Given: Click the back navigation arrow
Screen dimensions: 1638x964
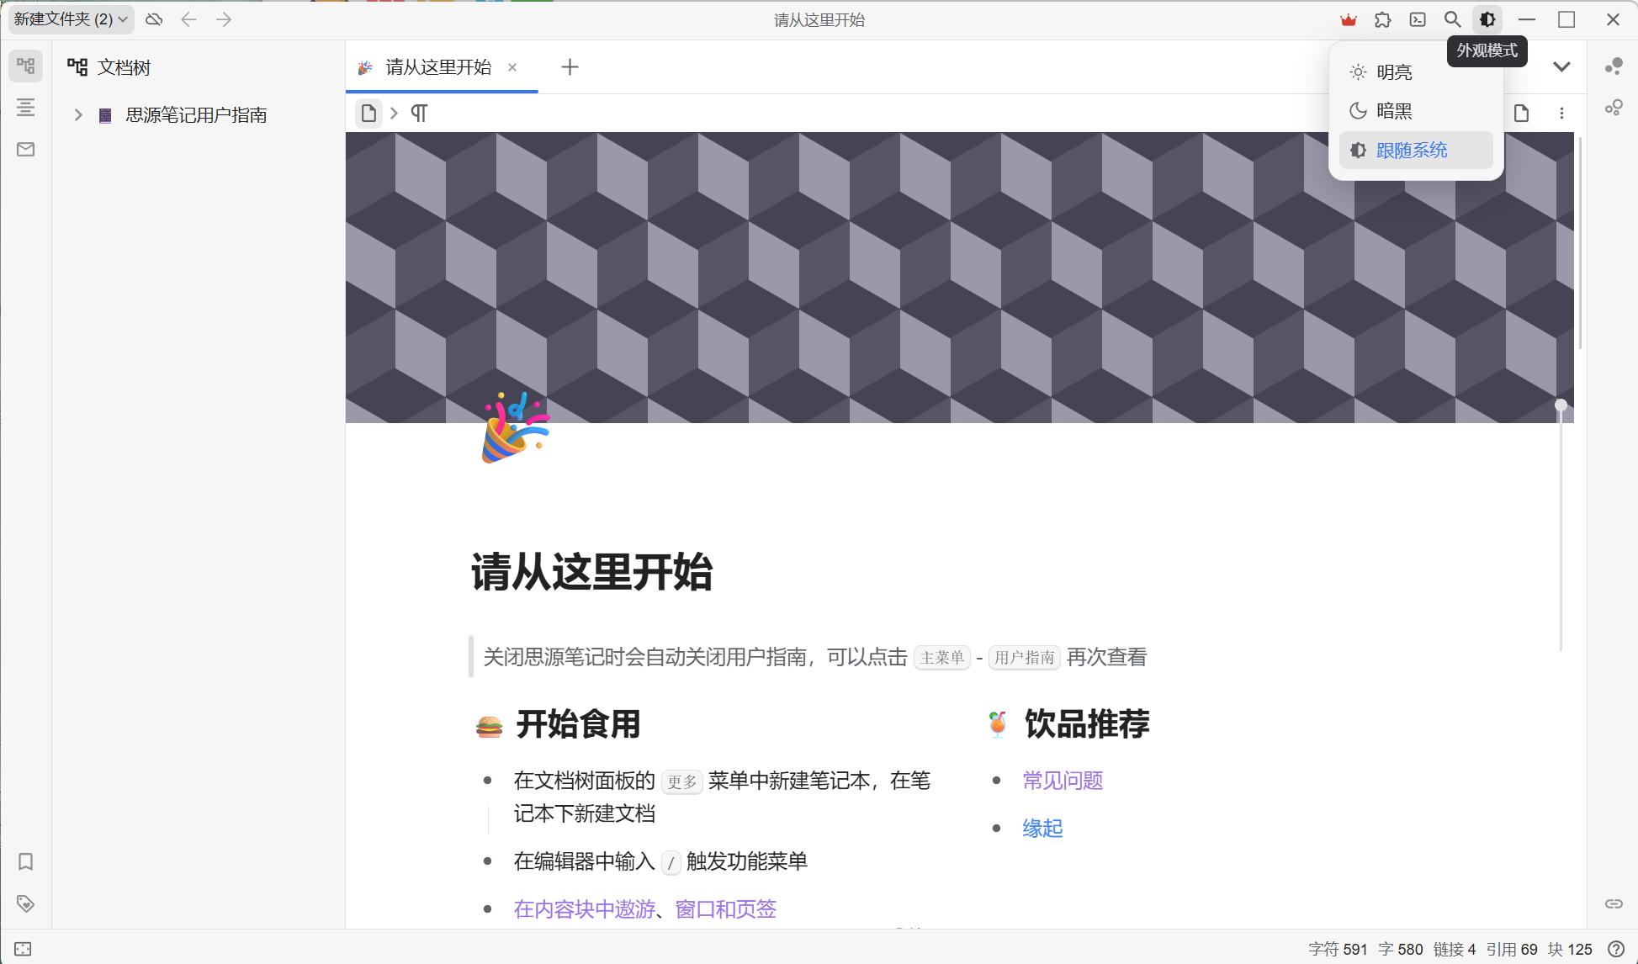Looking at the screenshot, I should pyautogui.click(x=188, y=19).
